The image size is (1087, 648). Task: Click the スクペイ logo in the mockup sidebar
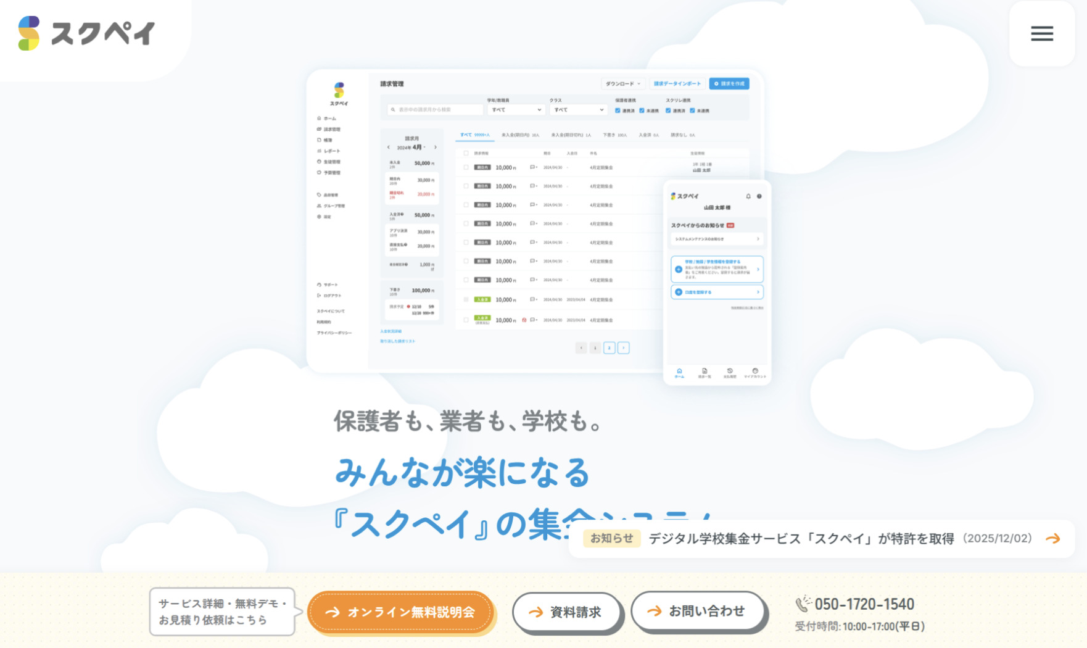(x=339, y=94)
